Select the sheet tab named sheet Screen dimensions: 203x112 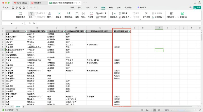coord(18,107)
